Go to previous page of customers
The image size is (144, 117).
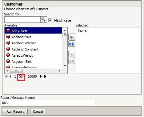[10, 76]
